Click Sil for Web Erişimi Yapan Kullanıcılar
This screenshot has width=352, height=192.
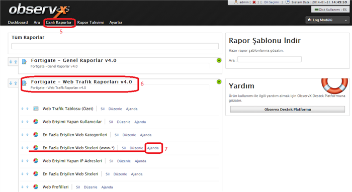[111, 122]
